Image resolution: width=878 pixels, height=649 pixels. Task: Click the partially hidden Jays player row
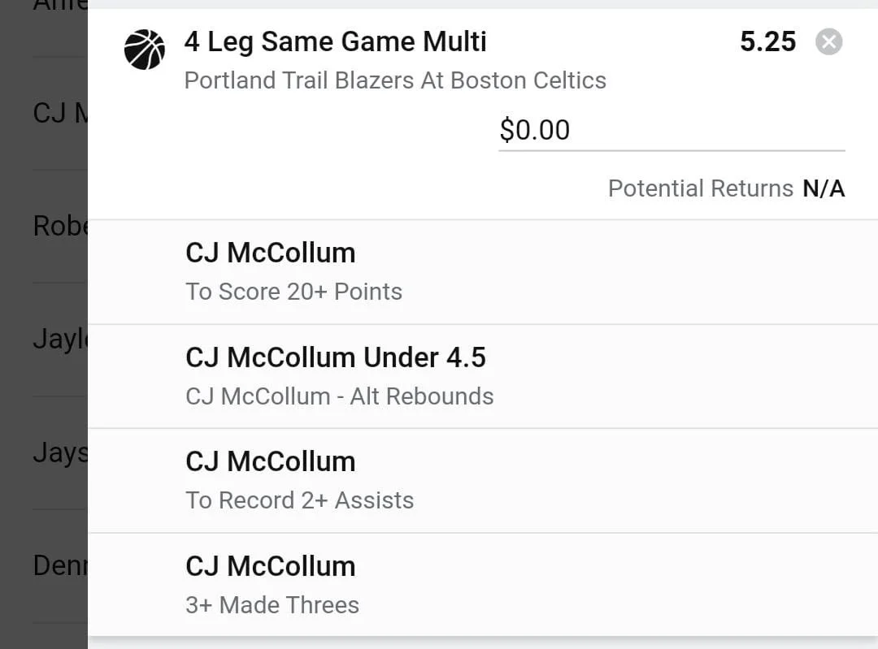click(59, 452)
